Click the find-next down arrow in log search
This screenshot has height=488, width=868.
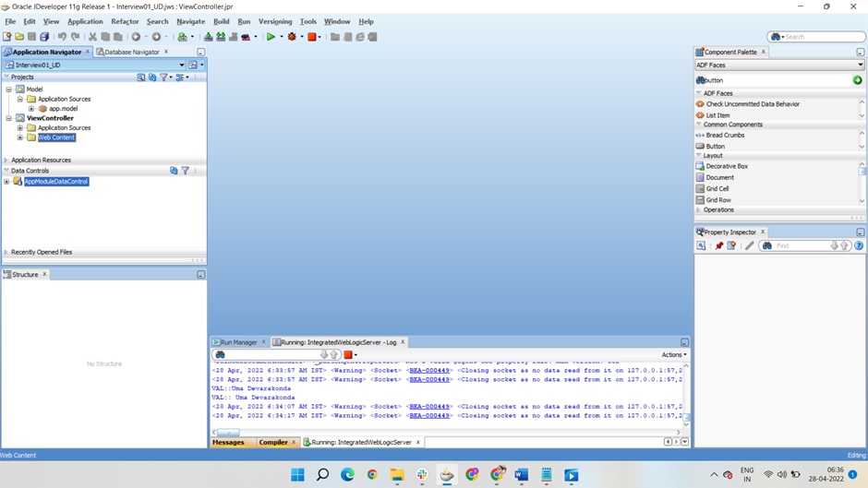(x=324, y=354)
